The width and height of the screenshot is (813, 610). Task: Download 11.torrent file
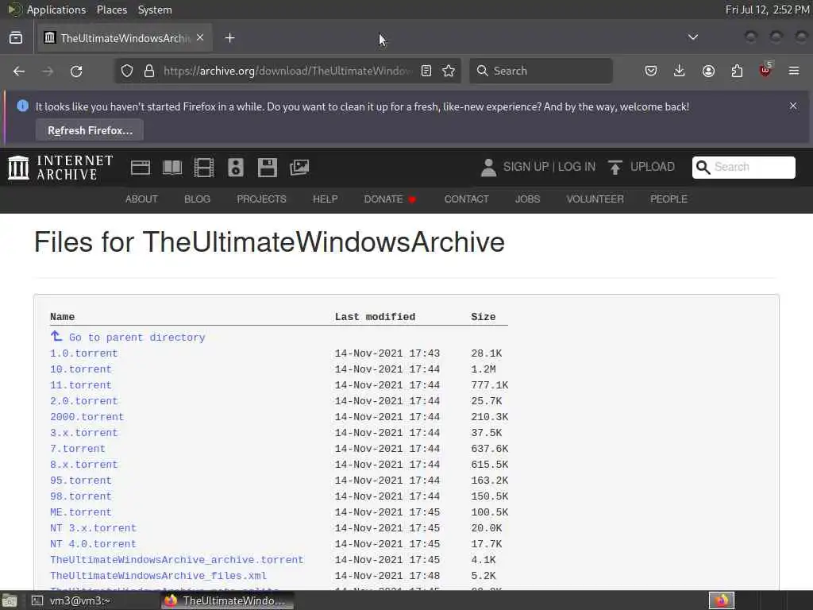tap(81, 385)
